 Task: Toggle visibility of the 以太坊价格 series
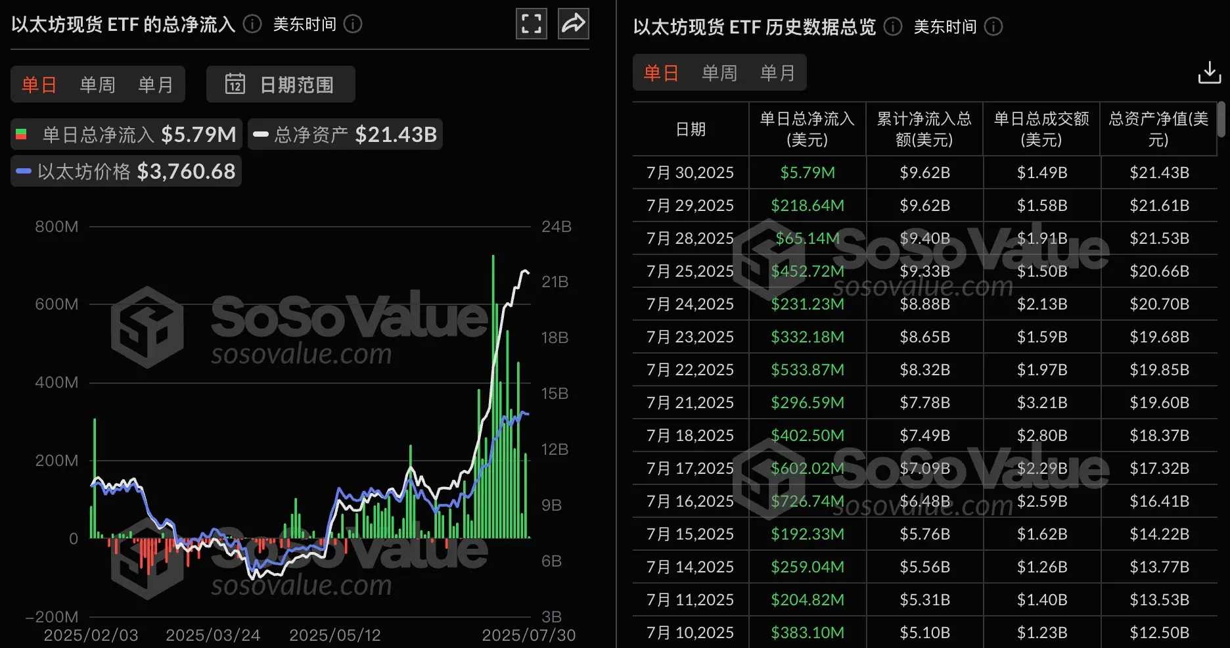125,171
